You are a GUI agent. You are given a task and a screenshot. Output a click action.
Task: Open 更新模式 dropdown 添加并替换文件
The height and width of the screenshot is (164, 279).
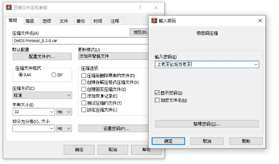click(x=113, y=56)
